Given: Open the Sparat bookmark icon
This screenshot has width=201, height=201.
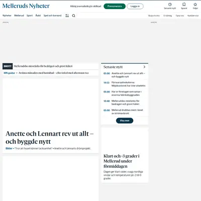Looking at the screenshot, I should coord(184,5).
